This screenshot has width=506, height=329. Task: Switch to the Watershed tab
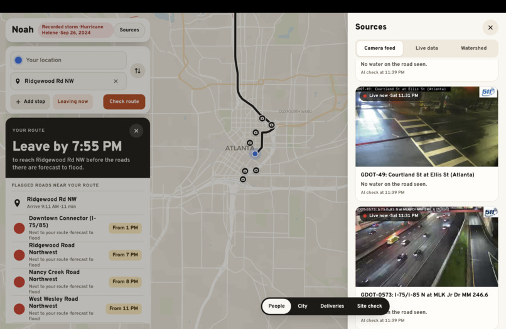click(473, 48)
